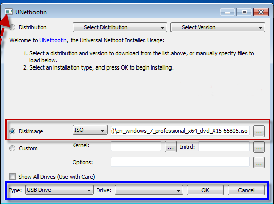This screenshot has height=204, width=274.
Task: Open the Select Distribution dropdown
Action: coord(120,27)
